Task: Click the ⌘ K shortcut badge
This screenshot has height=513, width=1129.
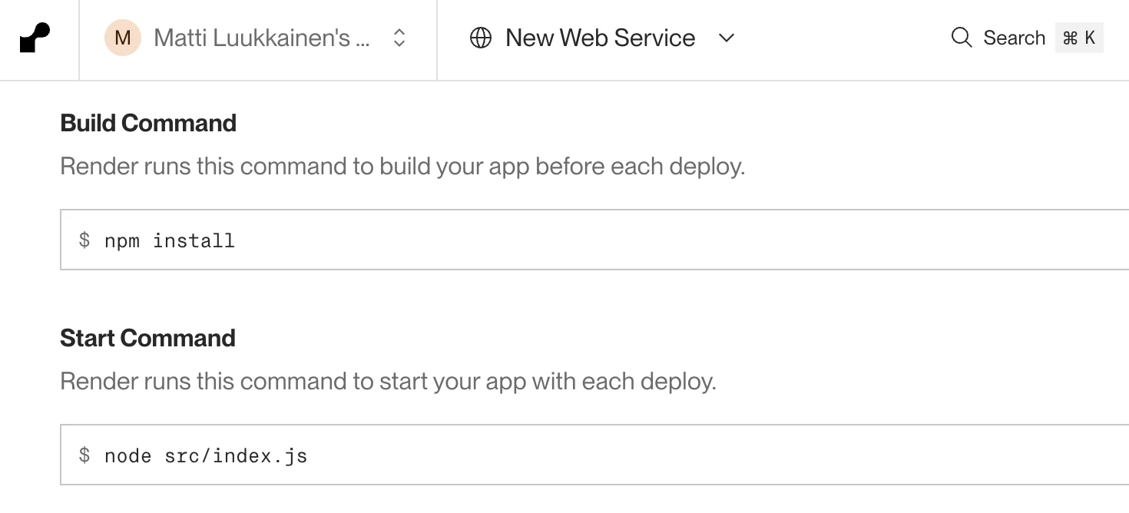Action: (x=1079, y=38)
